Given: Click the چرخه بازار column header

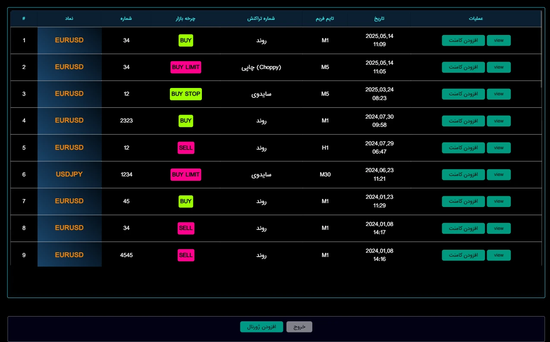Looking at the screenshot, I should click(x=185, y=19).
